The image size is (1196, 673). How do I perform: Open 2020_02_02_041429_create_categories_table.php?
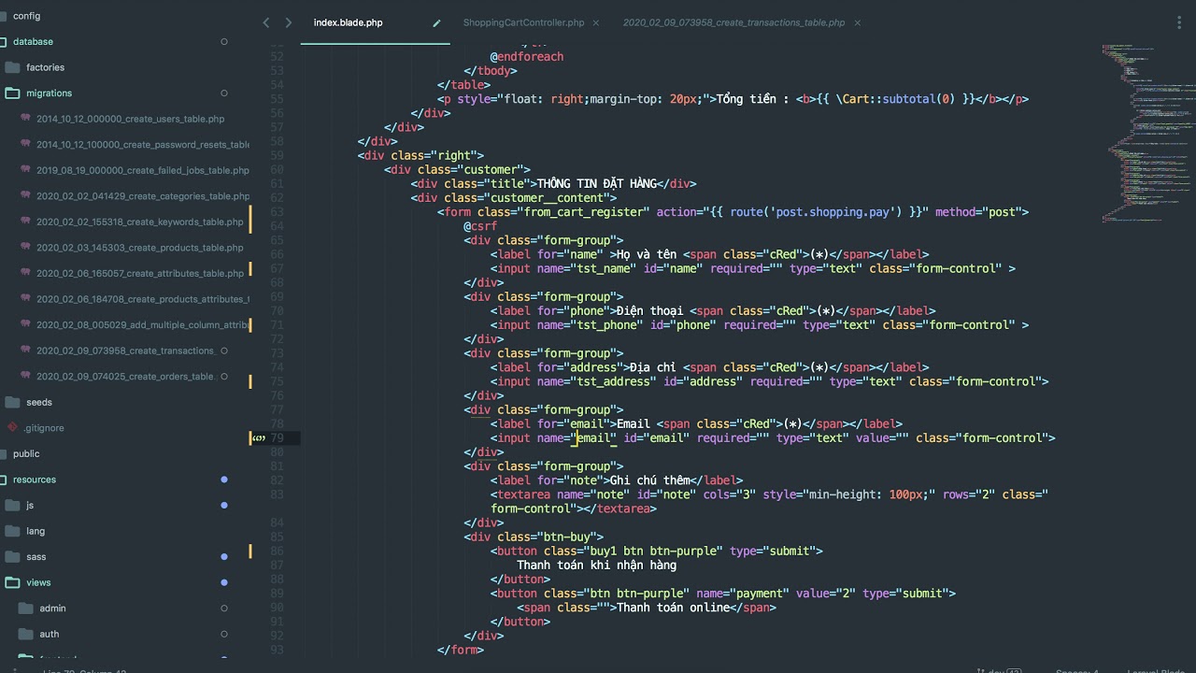[x=142, y=196]
